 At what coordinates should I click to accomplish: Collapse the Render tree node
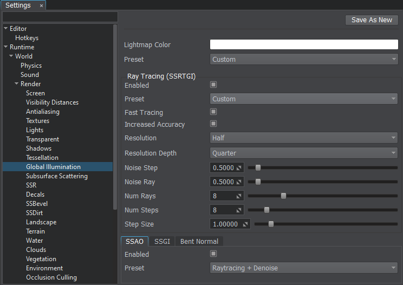tap(16, 83)
